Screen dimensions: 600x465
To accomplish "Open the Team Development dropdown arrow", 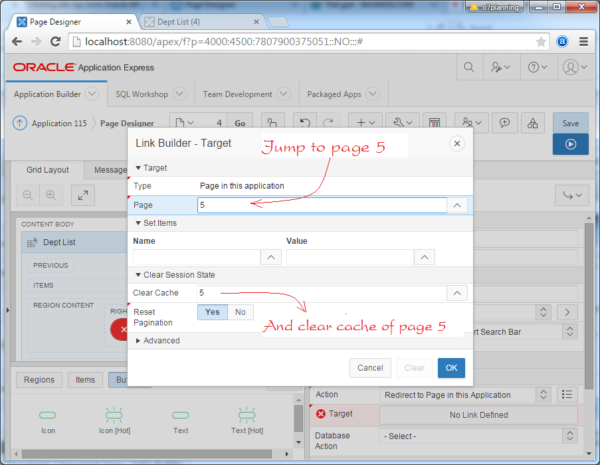I will pos(284,94).
